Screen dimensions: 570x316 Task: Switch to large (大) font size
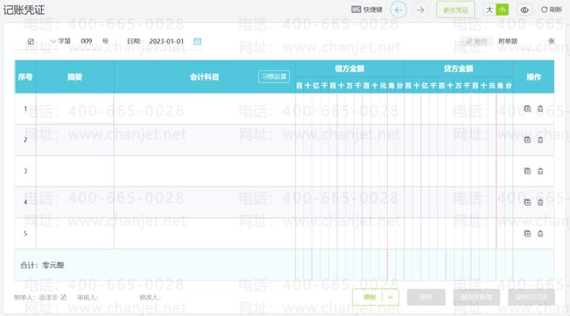[x=490, y=9]
